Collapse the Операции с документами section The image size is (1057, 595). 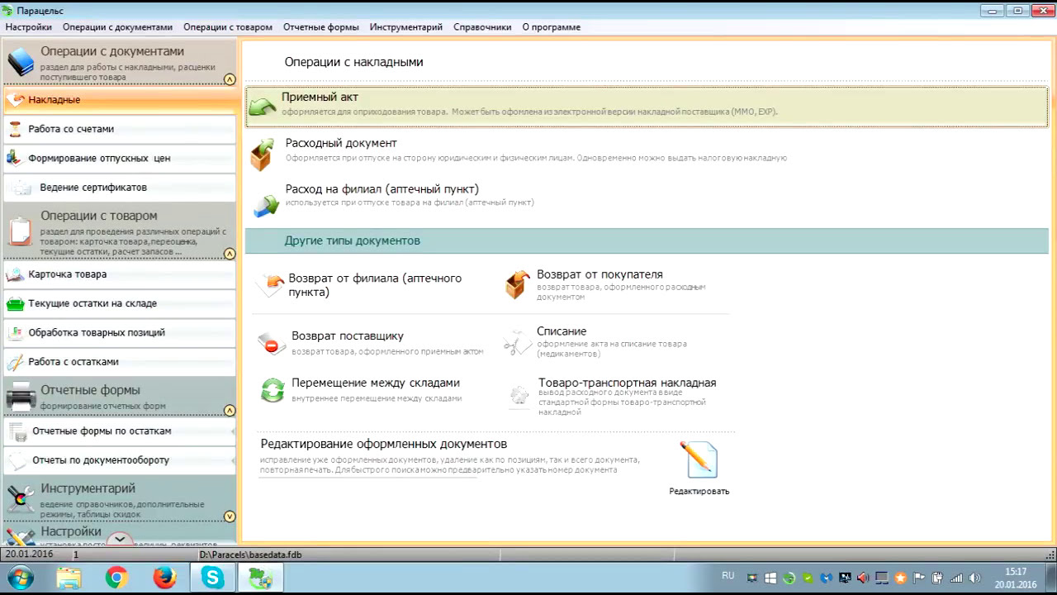click(x=230, y=80)
